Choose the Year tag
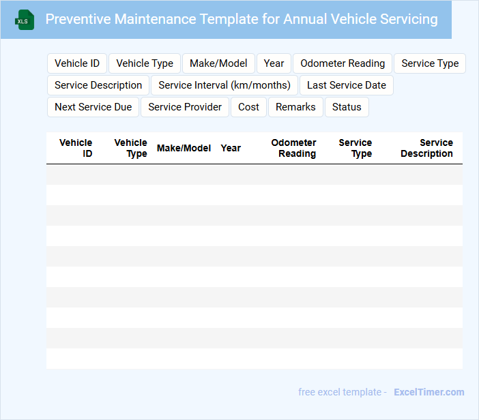479x420 pixels. pyautogui.click(x=274, y=63)
